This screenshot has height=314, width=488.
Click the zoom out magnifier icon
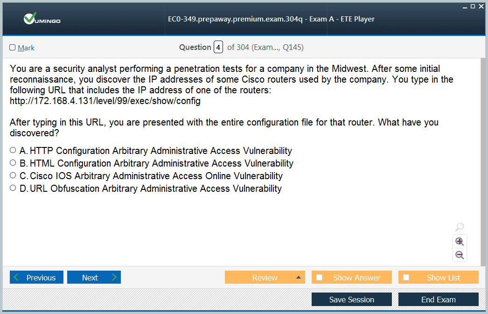[460, 255]
